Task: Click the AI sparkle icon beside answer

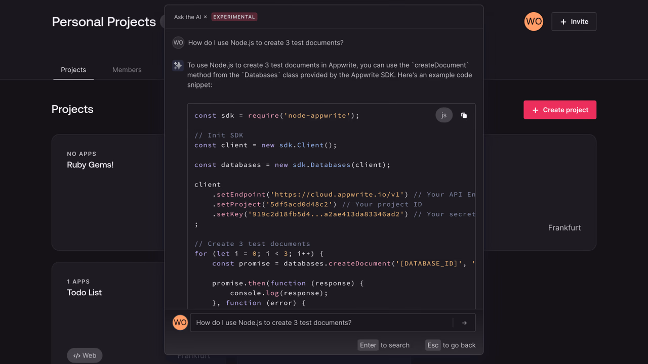Action: (178, 65)
